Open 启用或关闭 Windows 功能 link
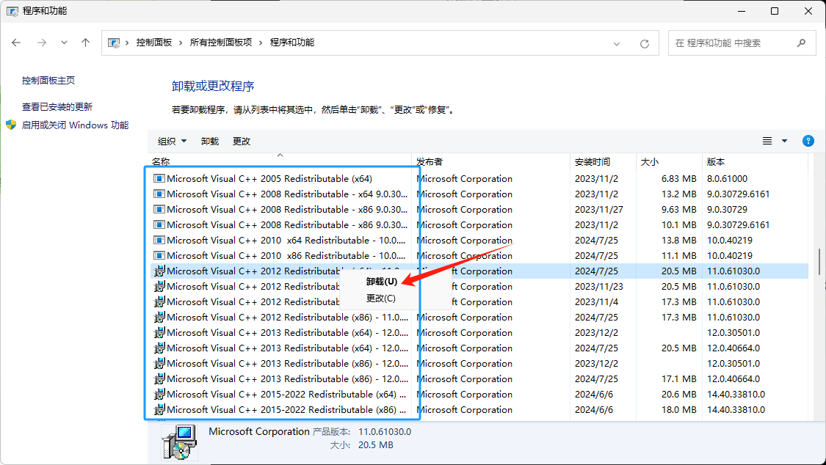826x465 pixels. pos(75,125)
